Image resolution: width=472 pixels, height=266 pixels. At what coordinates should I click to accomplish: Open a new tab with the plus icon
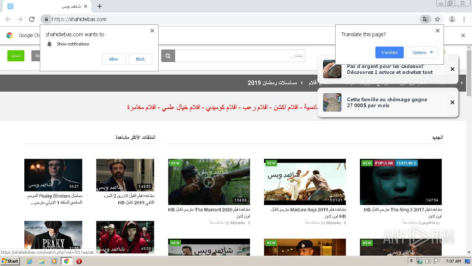point(100,6)
